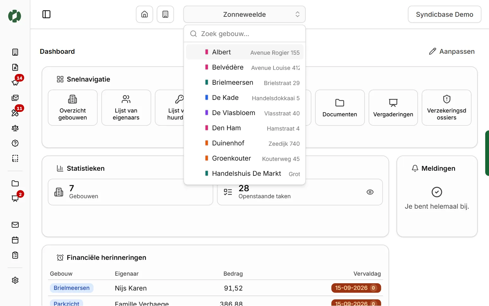
Task: Open the scales of justice sidebar icon
Action: [15, 128]
